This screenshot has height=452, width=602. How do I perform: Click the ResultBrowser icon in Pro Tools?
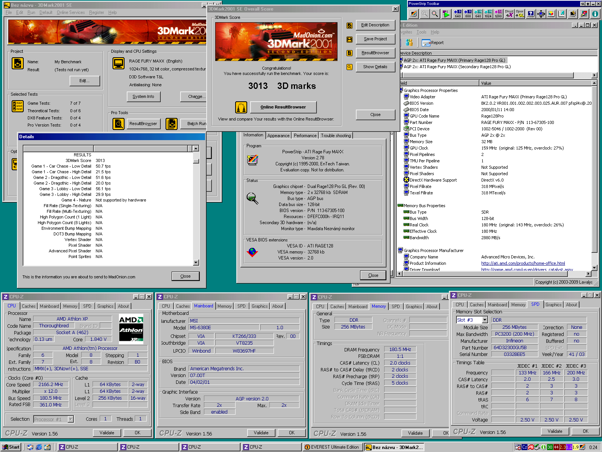(119, 124)
